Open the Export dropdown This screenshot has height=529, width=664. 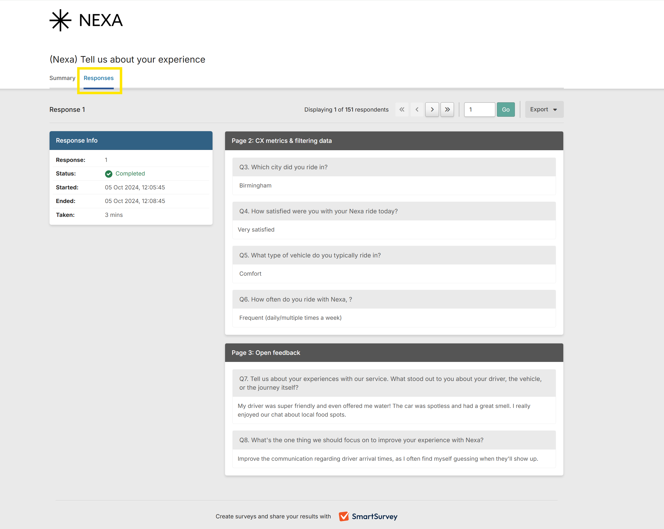(x=544, y=109)
